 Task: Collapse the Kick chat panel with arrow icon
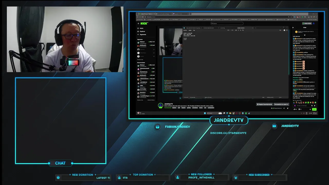(293, 27)
